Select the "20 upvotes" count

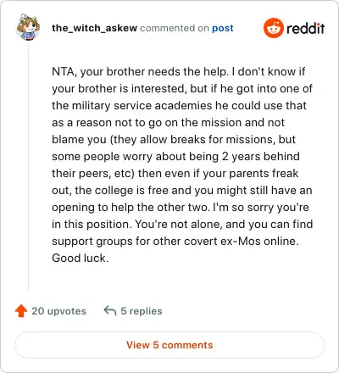click(x=58, y=311)
